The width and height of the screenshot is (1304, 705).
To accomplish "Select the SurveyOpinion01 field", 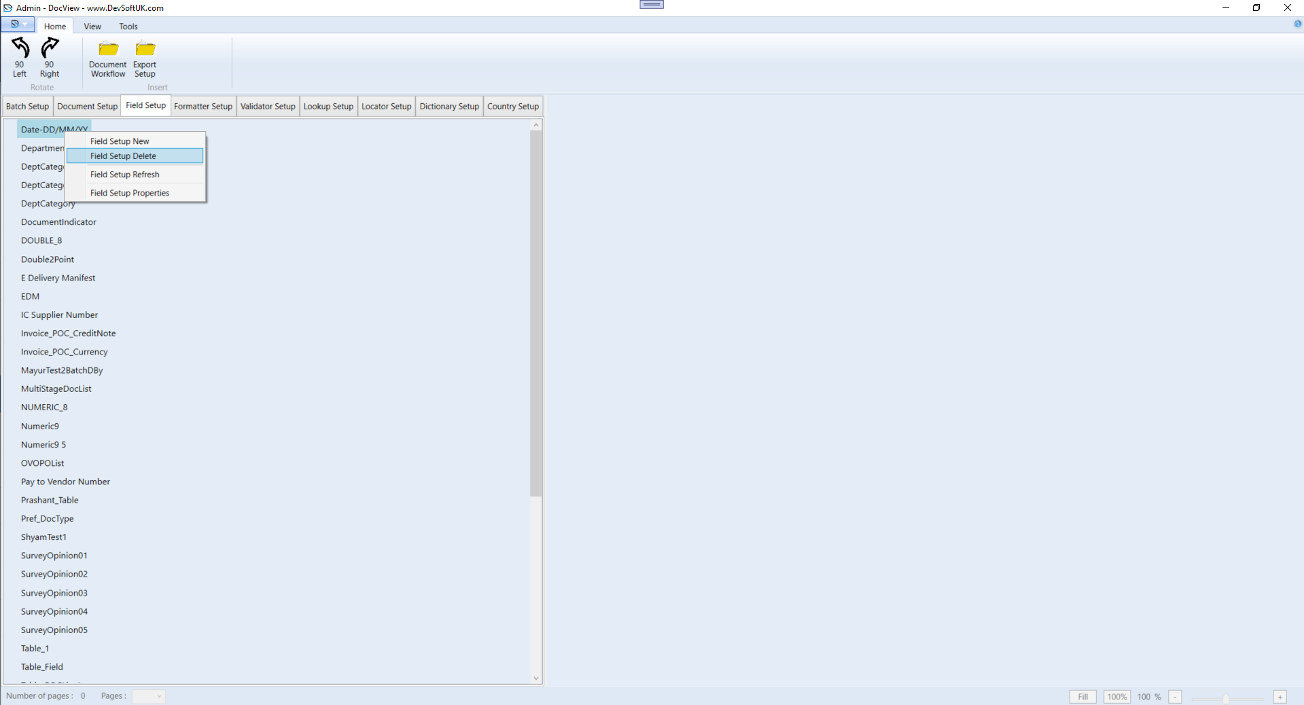I will pyautogui.click(x=54, y=556).
